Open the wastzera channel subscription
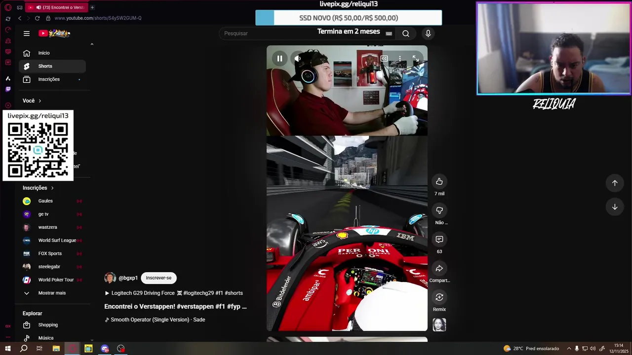Screen dimensions: 632x355 [52, 227]
